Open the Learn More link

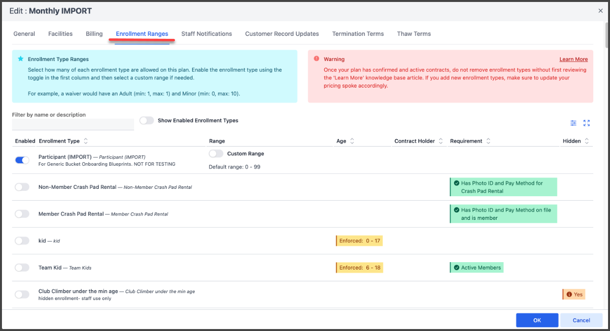573,59
